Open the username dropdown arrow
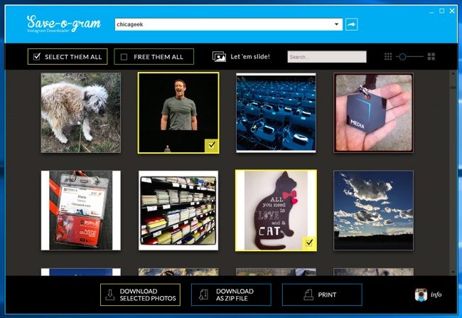The height and width of the screenshot is (318, 462). [x=336, y=24]
